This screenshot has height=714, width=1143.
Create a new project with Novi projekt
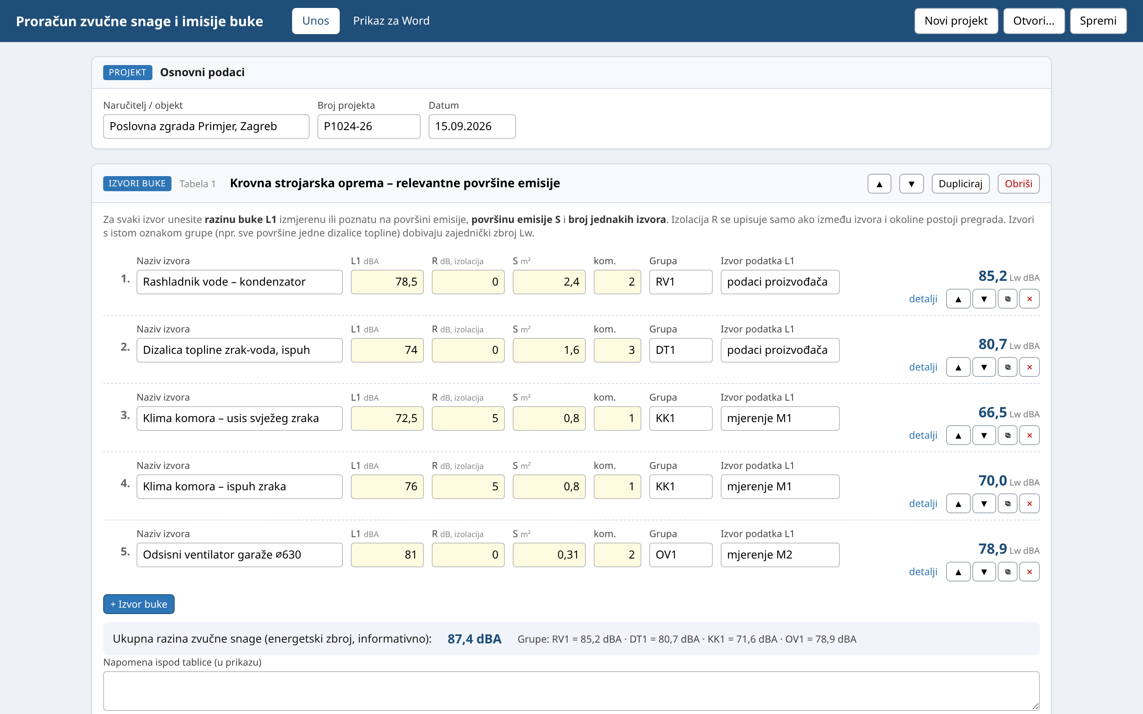[956, 21]
